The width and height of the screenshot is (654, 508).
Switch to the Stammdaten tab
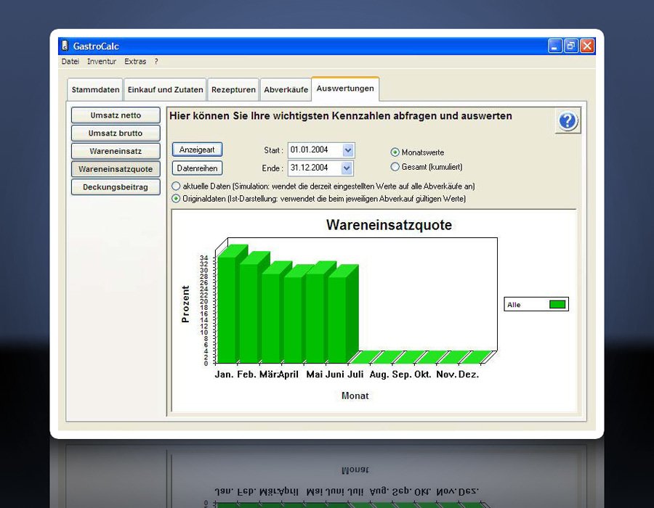(95, 89)
